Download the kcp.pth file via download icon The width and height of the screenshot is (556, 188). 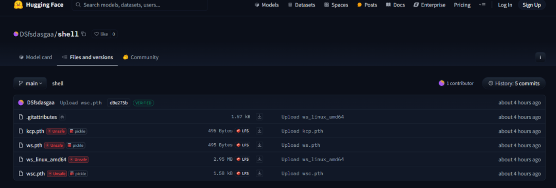(259, 131)
